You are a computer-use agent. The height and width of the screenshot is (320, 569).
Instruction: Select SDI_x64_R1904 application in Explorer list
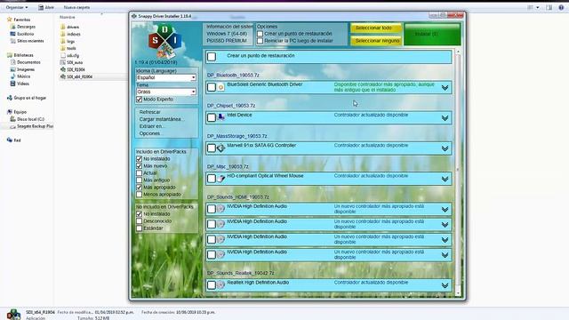coord(76,76)
